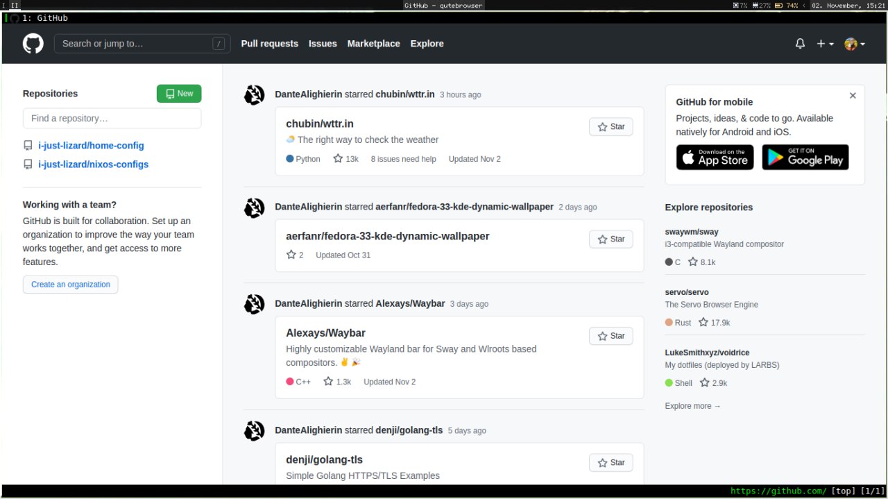Screen dimensions: 888x499
Task: Create a new repository with New button
Action: (x=179, y=94)
